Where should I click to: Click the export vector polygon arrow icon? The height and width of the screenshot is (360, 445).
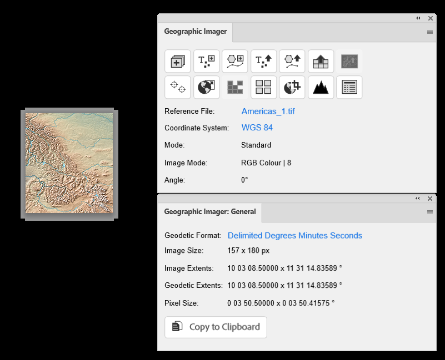pyautogui.click(x=292, y=61)
